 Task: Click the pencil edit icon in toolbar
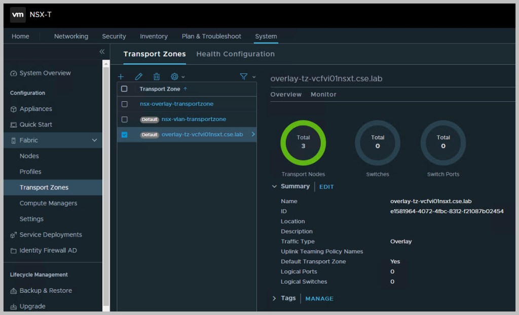tap(138, 76)
